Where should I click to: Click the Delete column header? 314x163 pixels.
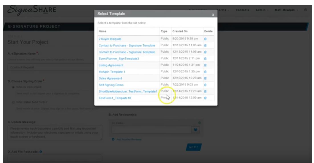coord(208,31)
